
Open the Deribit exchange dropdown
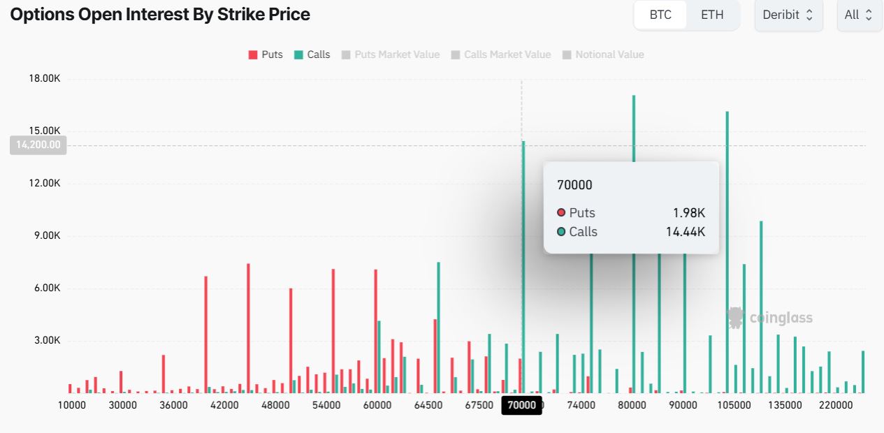point(788,15)
